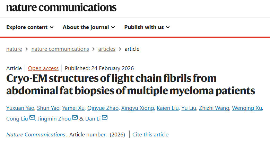This screenshot has width=270, height=144.
Task: Click the nature communications logo
Action: pyautogui.click(x=61, y=8)
